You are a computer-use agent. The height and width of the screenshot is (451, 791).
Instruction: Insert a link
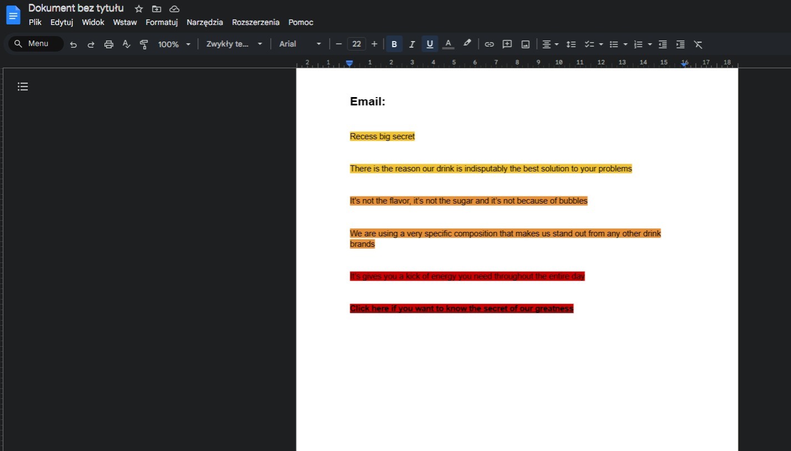tap(489, 44)
